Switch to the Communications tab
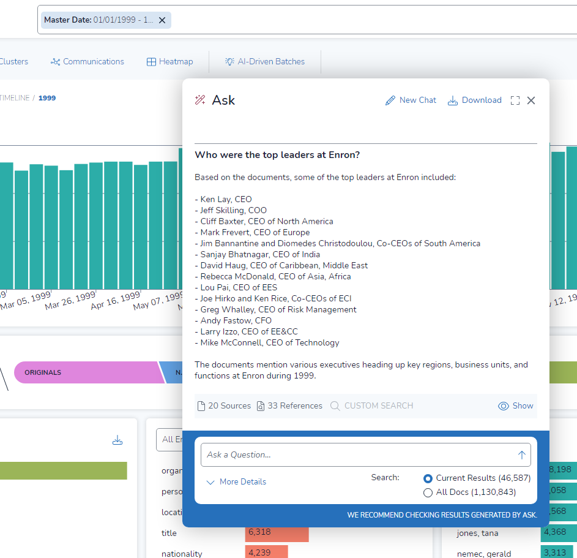 (87, 61)
